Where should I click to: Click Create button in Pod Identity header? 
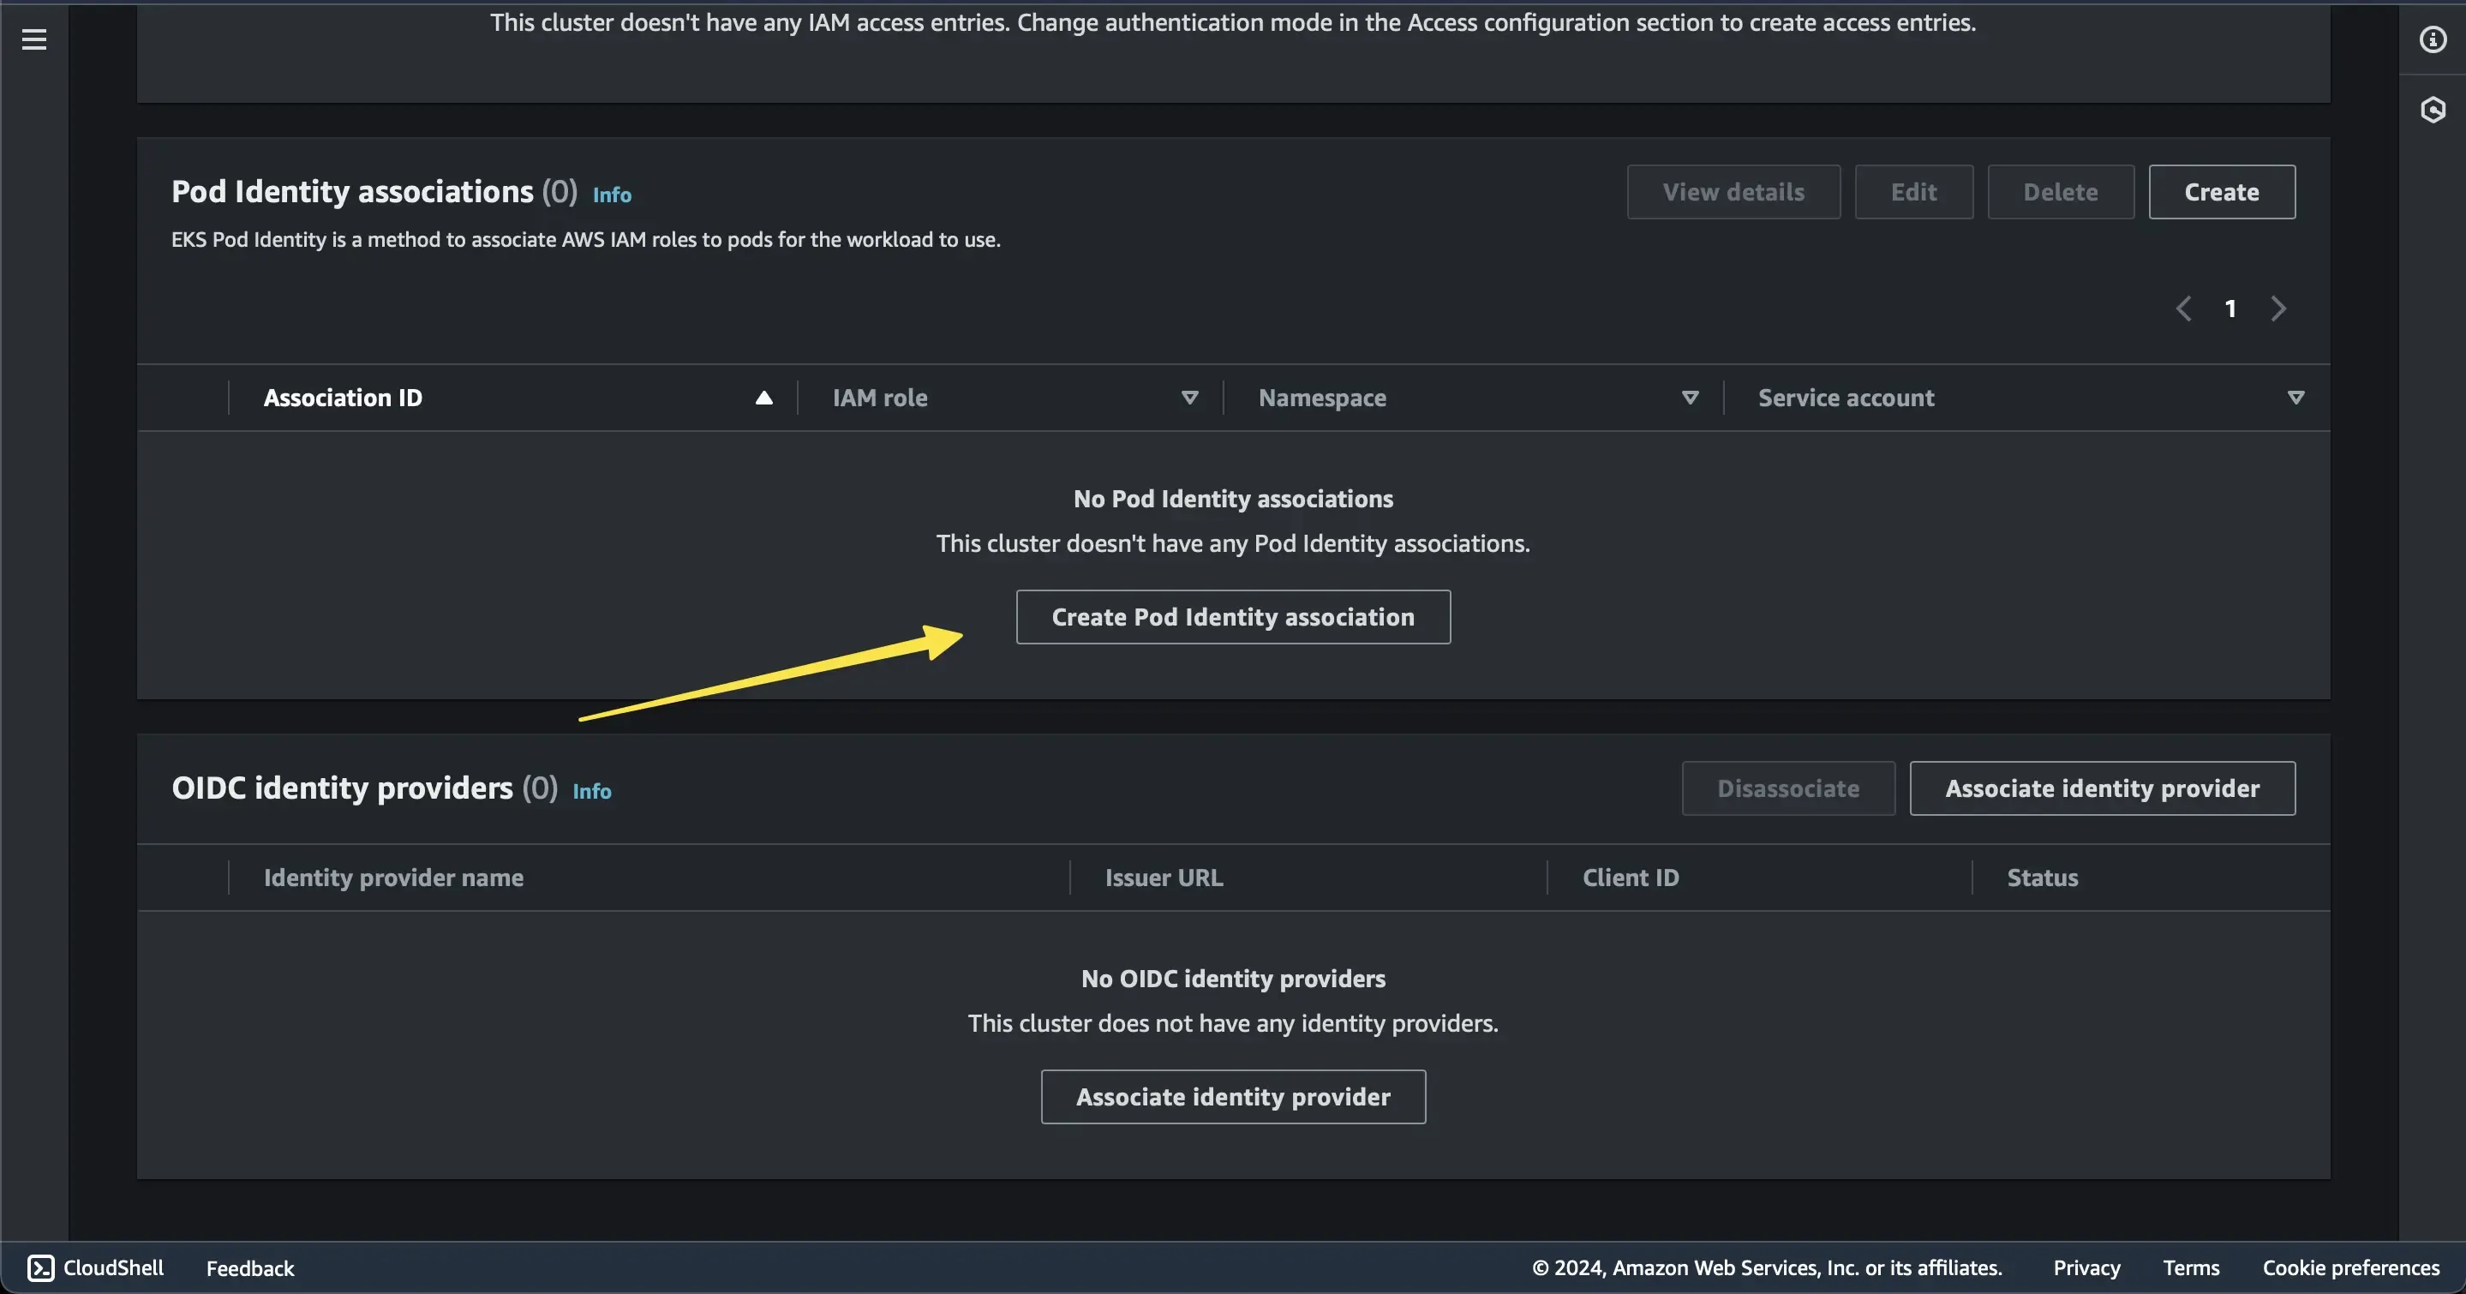(2221, 192)
